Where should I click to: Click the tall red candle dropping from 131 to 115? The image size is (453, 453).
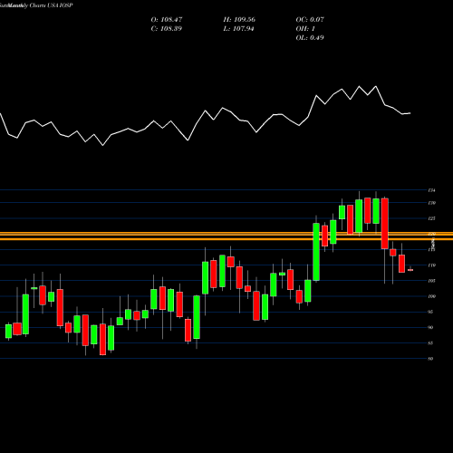385,224
